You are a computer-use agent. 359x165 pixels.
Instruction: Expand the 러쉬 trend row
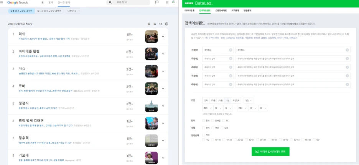pyautogui.click(x=163, y=36)
